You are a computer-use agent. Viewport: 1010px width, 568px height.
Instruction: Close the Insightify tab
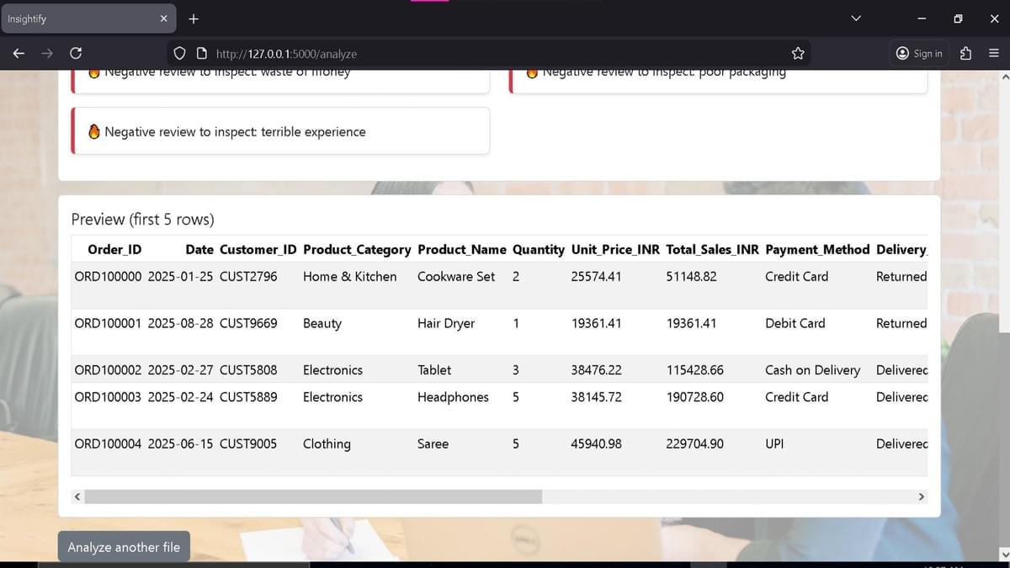[x=163, y=19]
